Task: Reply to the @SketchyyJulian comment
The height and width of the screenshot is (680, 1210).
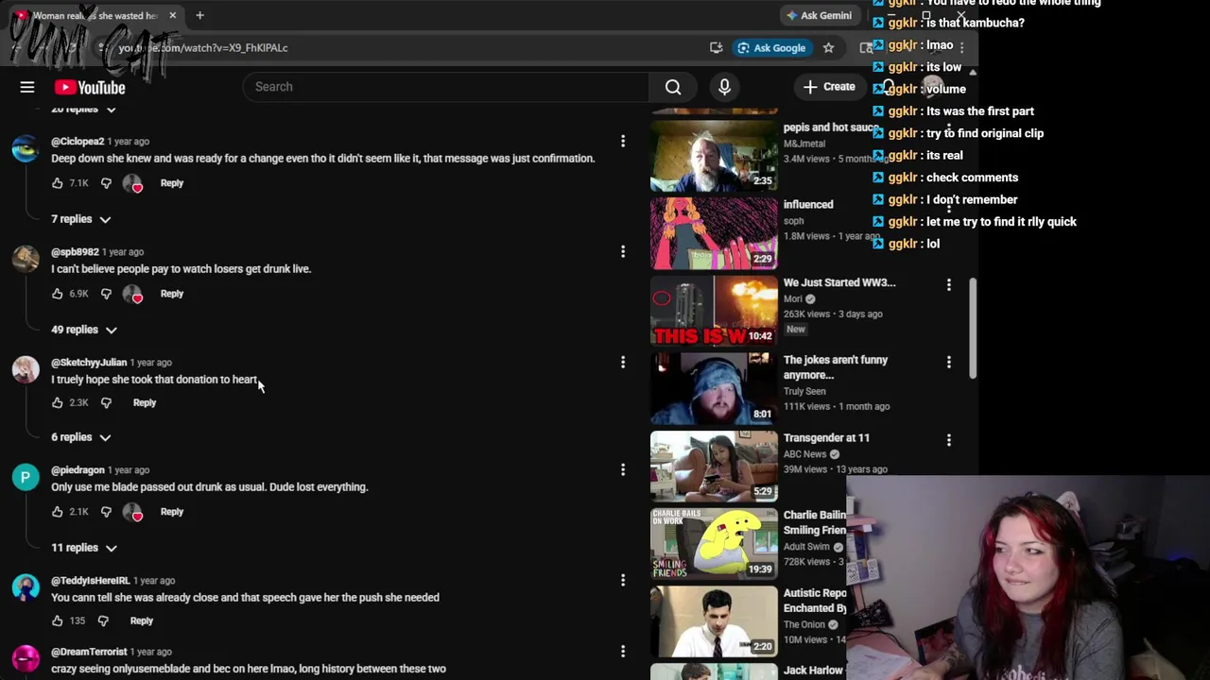Action: point(144,402)
